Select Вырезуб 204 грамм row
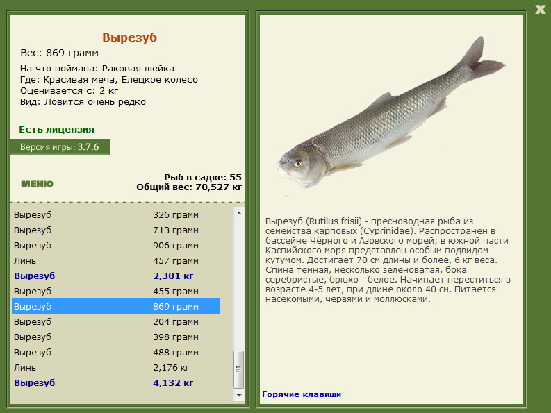The height and width of the screenshot is (413, 551). pyautogui.click(x=116, y=322)
